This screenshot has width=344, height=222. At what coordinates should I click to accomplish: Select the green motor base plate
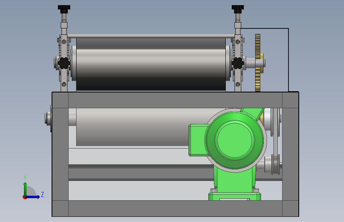click(x=234, y=196)
